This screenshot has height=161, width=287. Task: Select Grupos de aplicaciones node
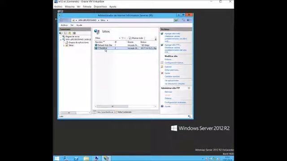(x=78, y=42)
